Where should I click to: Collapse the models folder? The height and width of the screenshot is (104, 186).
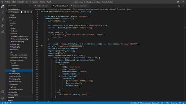pos(14,63)
